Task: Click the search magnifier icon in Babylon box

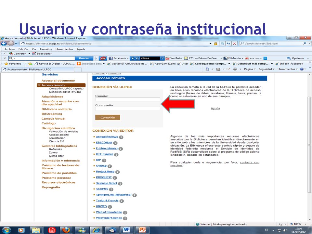Action: 305,43
